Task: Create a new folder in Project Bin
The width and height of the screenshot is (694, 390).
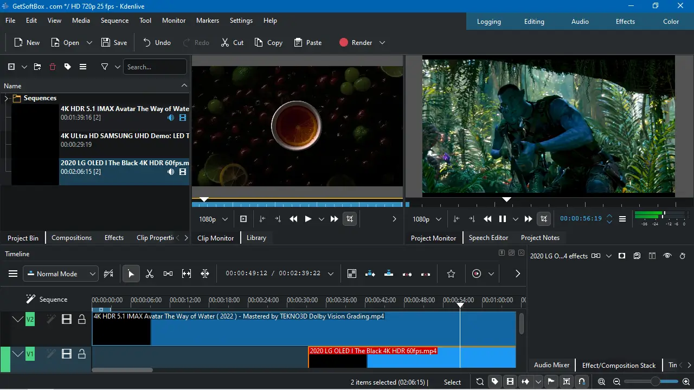Action: coord(37,67)
